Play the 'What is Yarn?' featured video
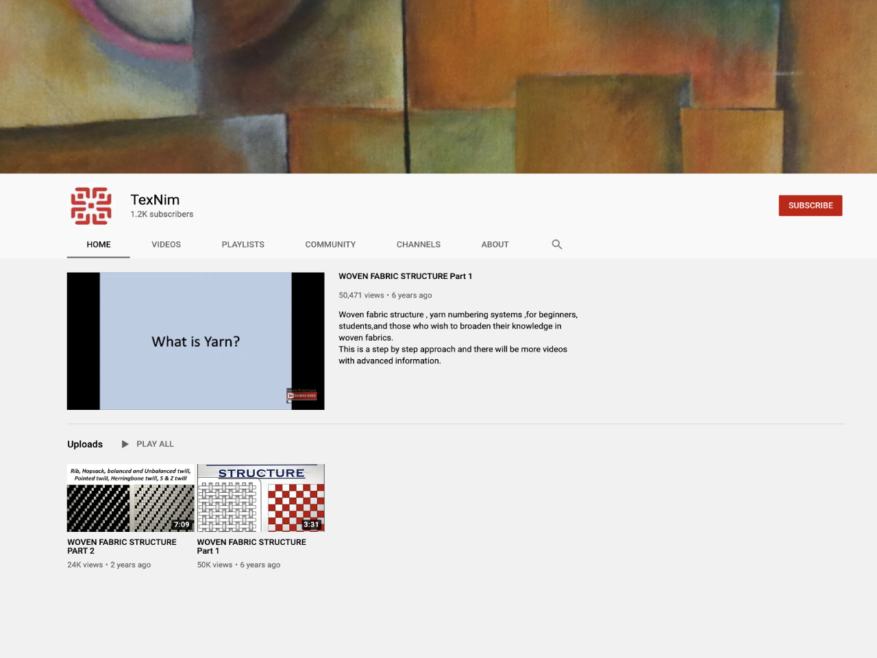Screen dimensions: 877x658 point(196,341)
